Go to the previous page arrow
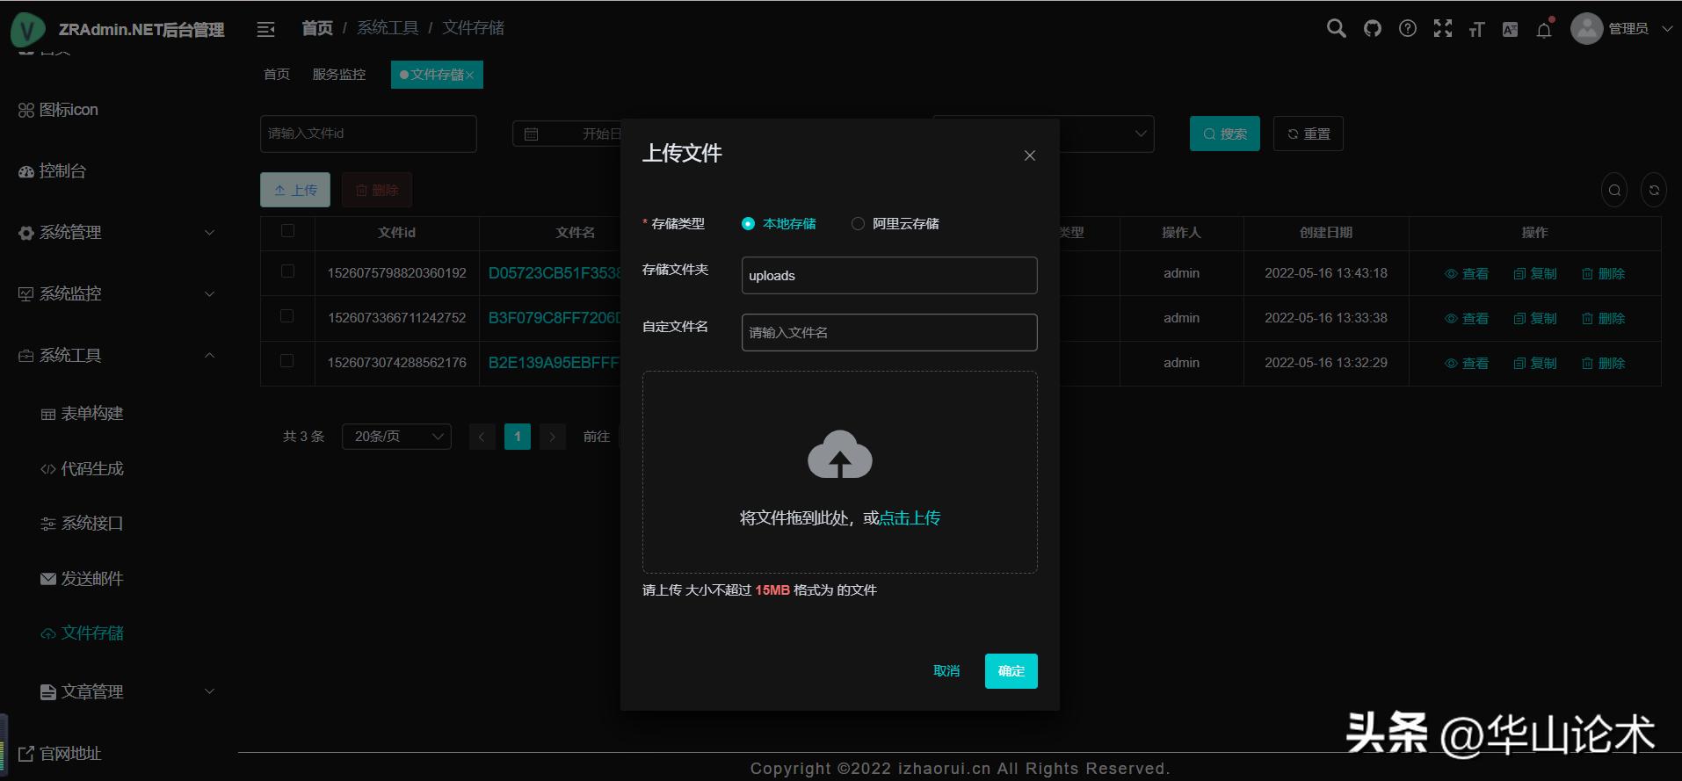 click(x=482, y=437)
